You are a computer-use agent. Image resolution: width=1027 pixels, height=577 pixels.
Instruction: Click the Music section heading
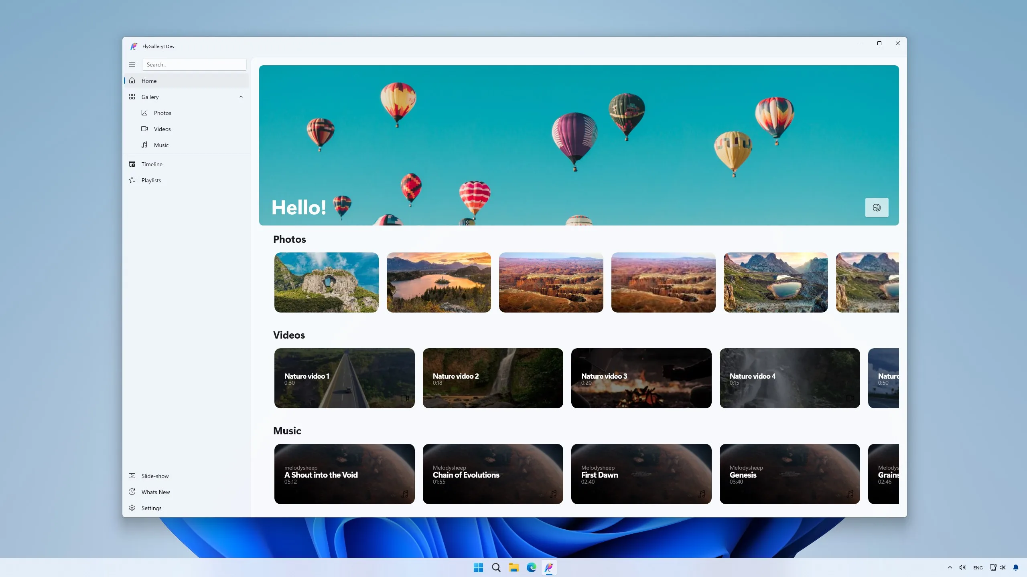point(287,431)
